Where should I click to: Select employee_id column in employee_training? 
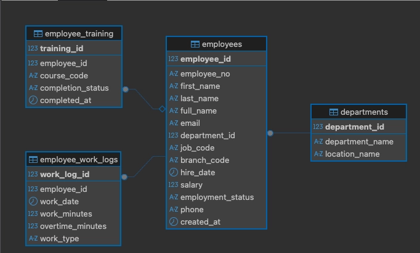(63, 64)
